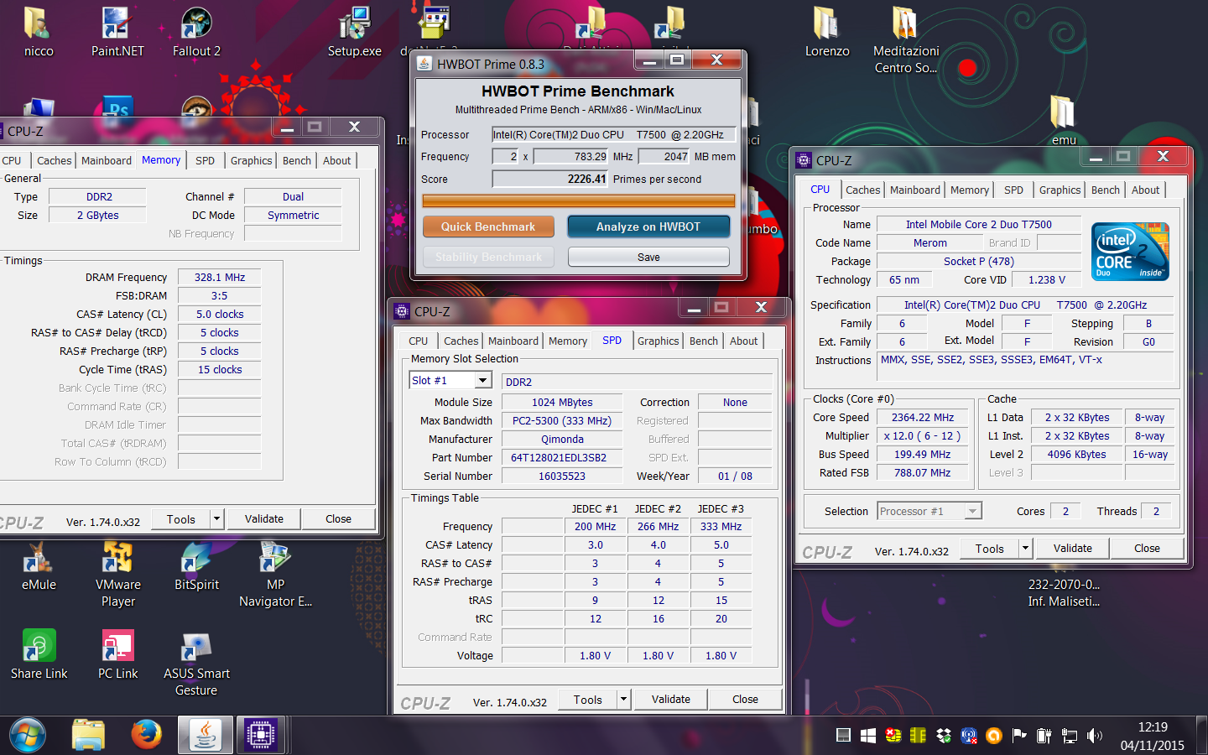Click the Score field 2226.41
The width and height of the screenshot is (1208, 755).
[x=550, y=179]
